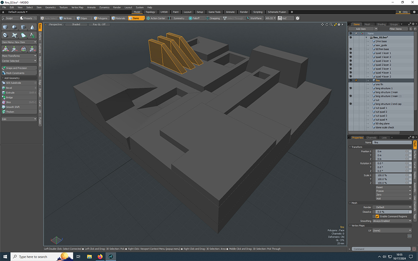
Task: Click the Mesh Constraints button
Action: tap(19, 73)
